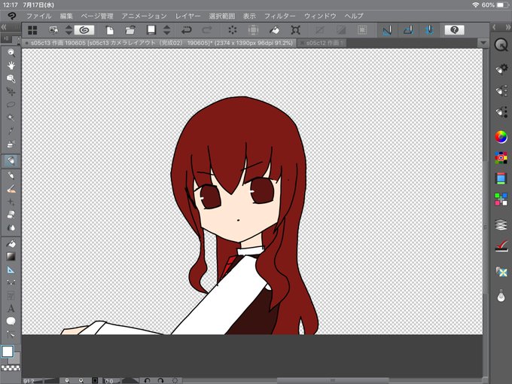Open the Quick Access panel icon
This screenshot has width=512, height=384.
(501, 45)
